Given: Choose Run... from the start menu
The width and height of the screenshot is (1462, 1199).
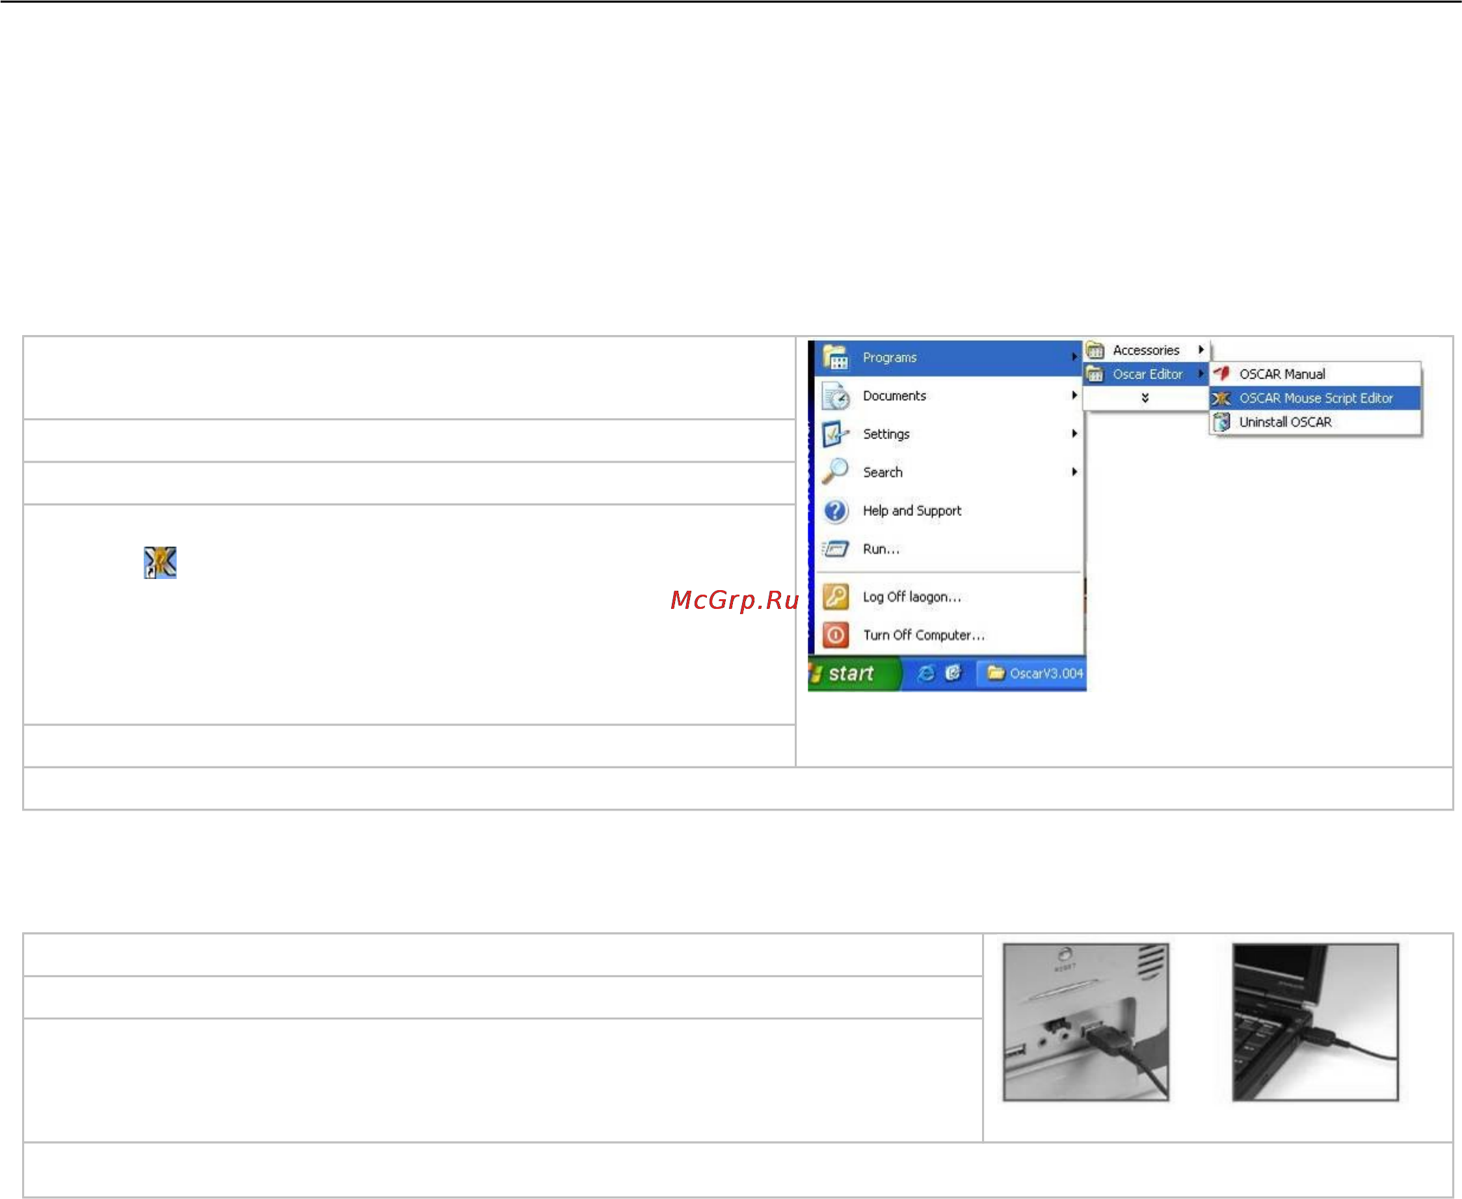Looking at the screenshot, I should pos(948,549).
